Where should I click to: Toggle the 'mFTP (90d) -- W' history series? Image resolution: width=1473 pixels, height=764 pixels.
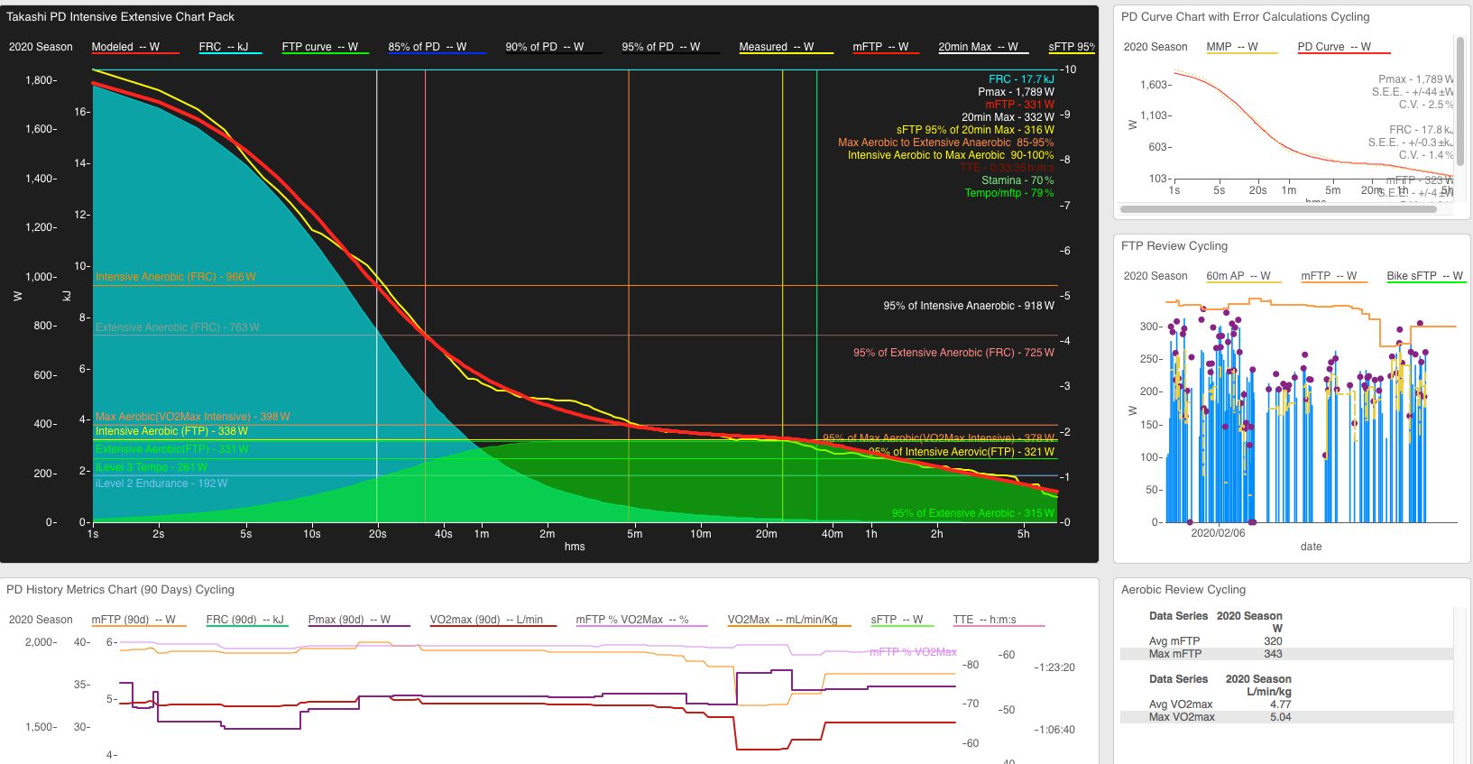(139, 620)
